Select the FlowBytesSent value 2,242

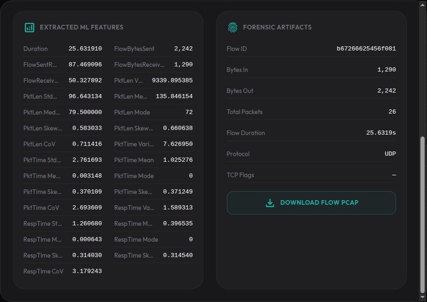(x=183, y=49)
